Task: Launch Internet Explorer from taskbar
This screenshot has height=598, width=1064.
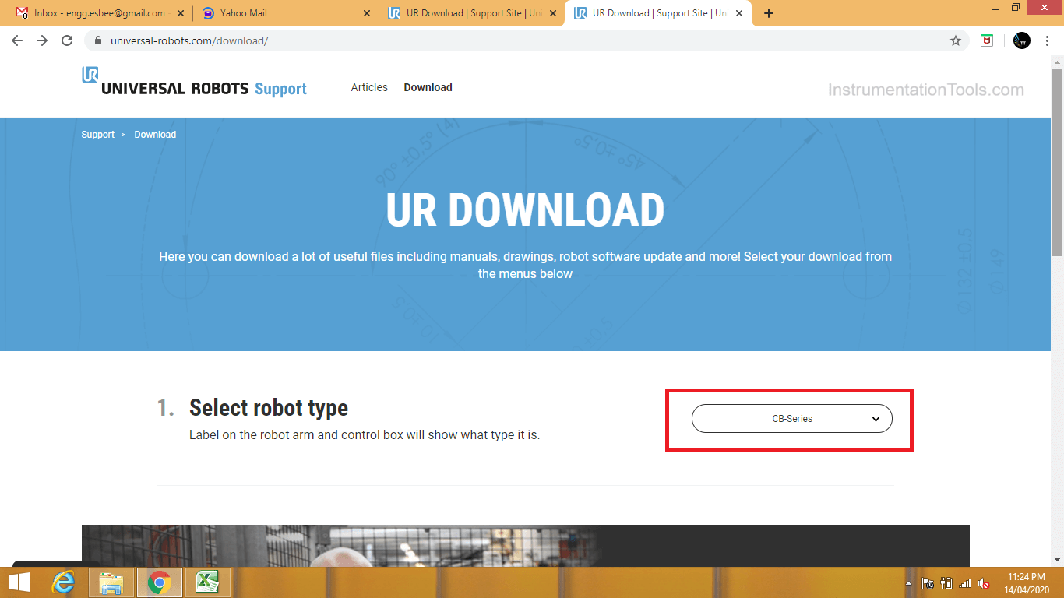Action: [x=63, y=582]
